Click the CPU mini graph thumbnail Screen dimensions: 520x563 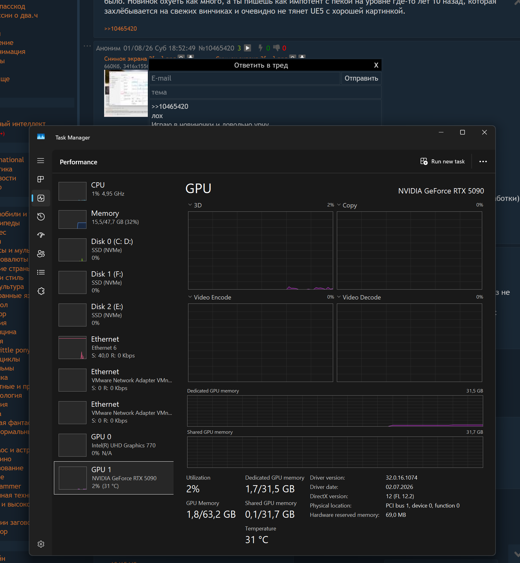[x=73, y=191]
